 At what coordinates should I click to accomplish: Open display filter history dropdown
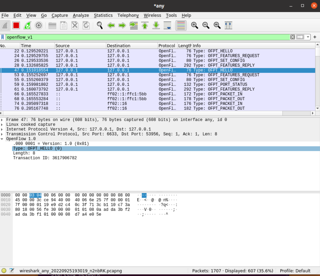click(308, 37)
